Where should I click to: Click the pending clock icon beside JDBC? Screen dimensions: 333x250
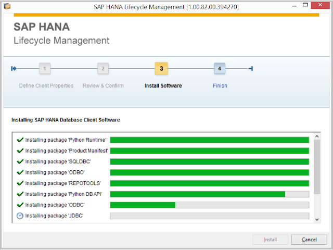tap(20, 216)
